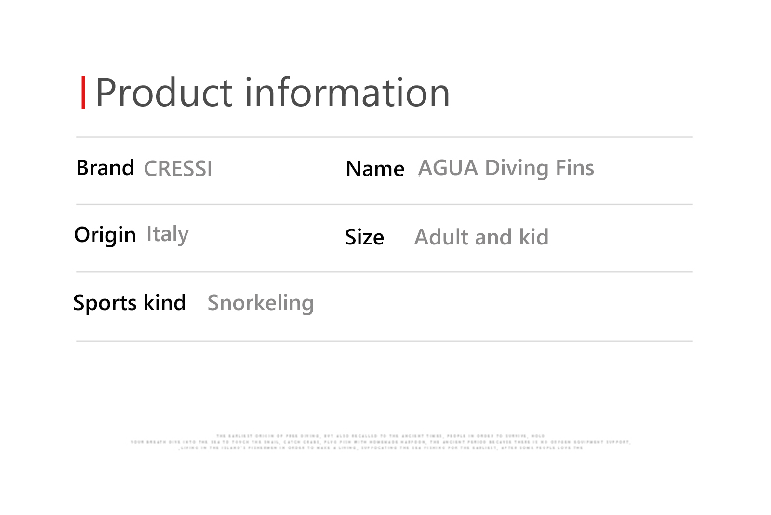
Task: Select the Size label
Action: (364, 237)
